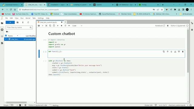
Task: Toggle Simple mode switch in status bar
Action: pos(11,105)
